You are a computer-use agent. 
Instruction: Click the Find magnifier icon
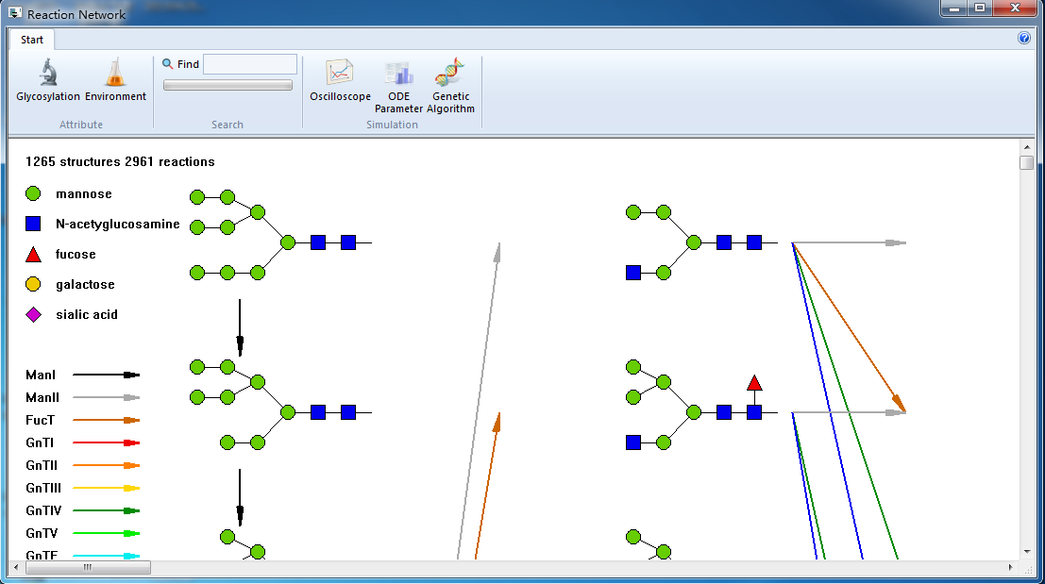[x=168, y=64]
